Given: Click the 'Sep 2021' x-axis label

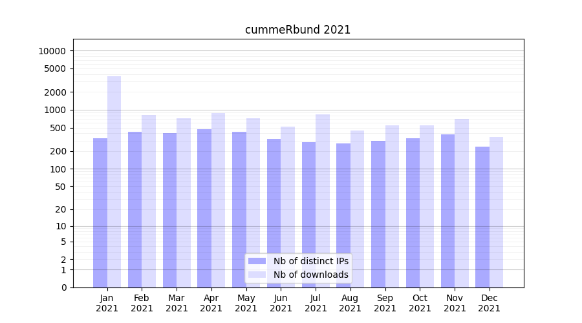Looking at the screenshot, I should (x=385, y=303).
